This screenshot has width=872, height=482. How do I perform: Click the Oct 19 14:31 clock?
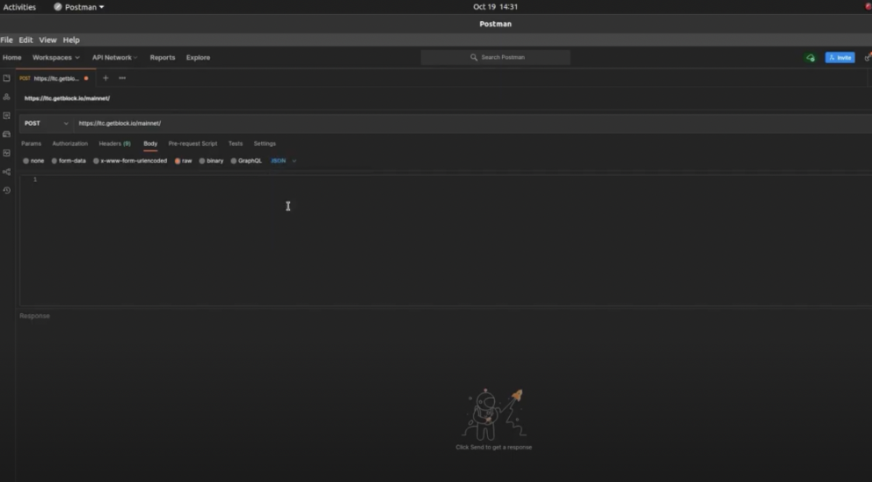tap(496, 7)
